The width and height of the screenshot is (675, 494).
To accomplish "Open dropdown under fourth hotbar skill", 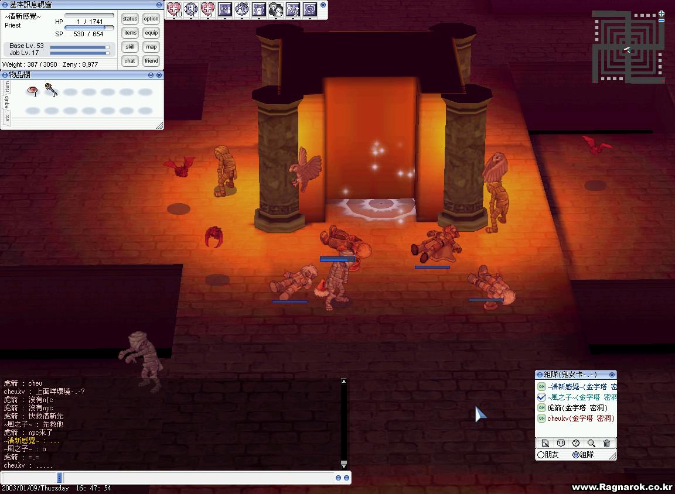I will 225,19.
